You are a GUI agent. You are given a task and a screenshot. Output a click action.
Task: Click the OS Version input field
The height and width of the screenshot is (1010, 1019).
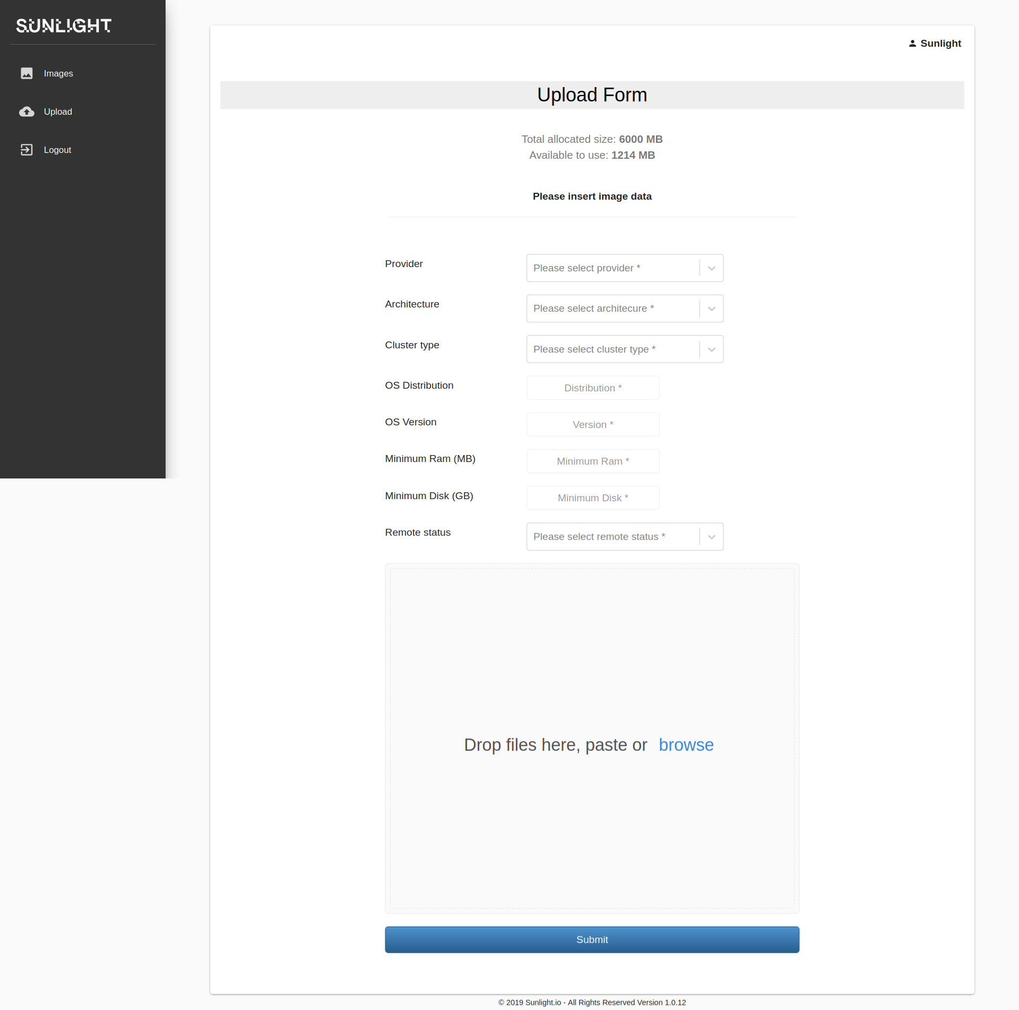[x=593, y=424]
